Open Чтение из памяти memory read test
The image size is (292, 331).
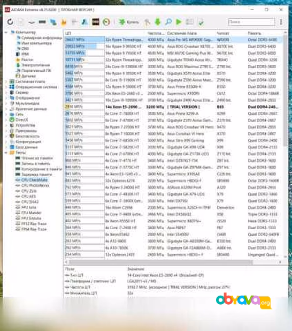[37, 158]
